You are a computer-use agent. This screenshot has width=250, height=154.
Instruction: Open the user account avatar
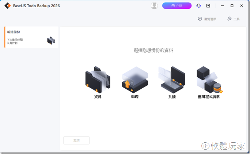point(154,6)
